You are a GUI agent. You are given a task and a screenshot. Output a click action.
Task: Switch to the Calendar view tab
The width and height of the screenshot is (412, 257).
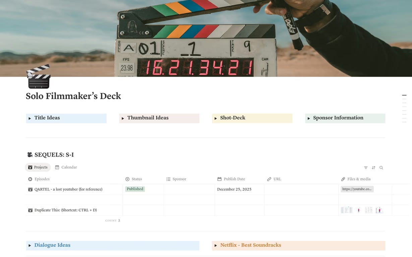(66, 167)
